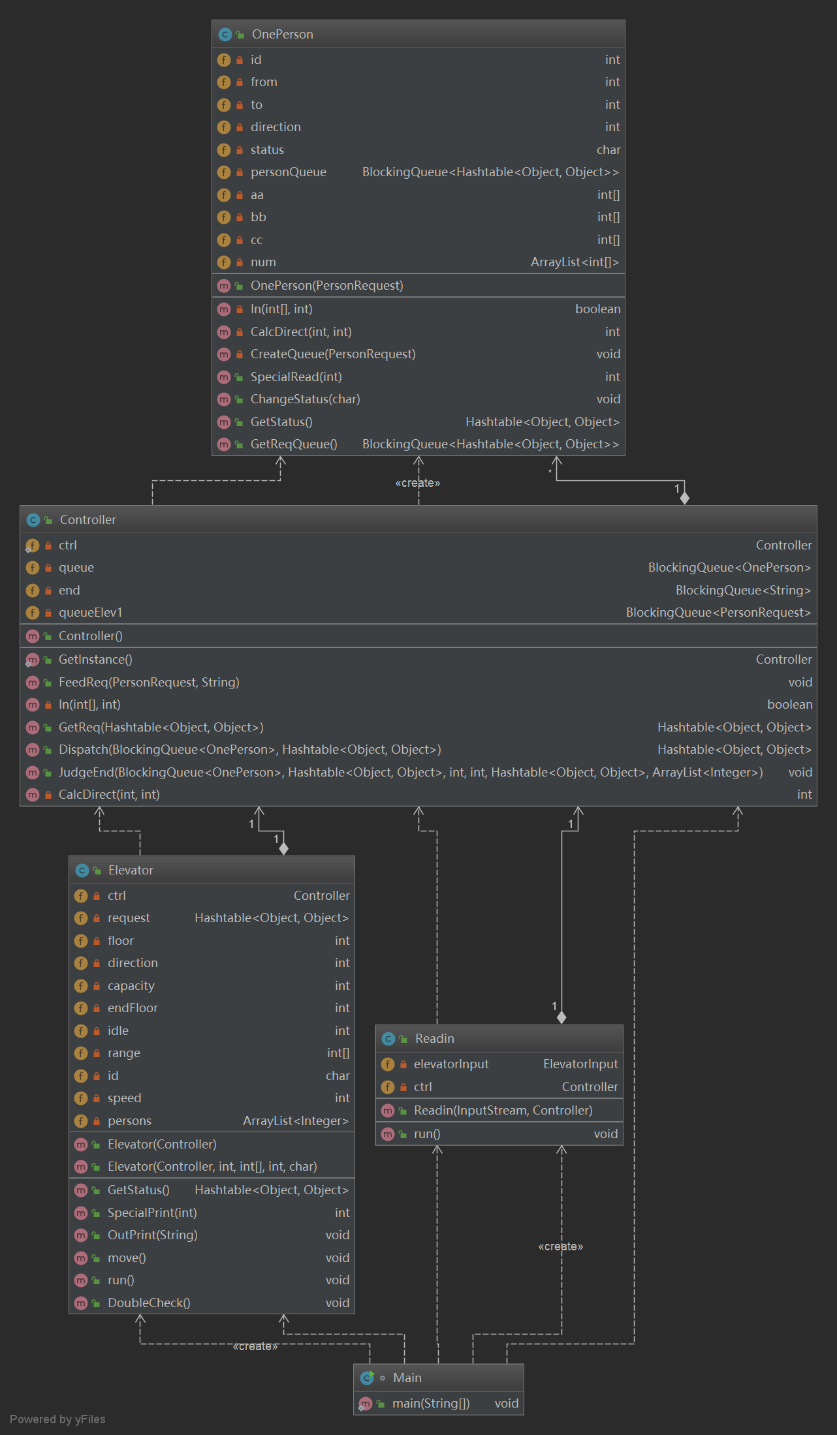Click the method icon of JudgeEnd row
This screenshot has width=837, height=1435.
pyautogui.click(x=32, y=773)
